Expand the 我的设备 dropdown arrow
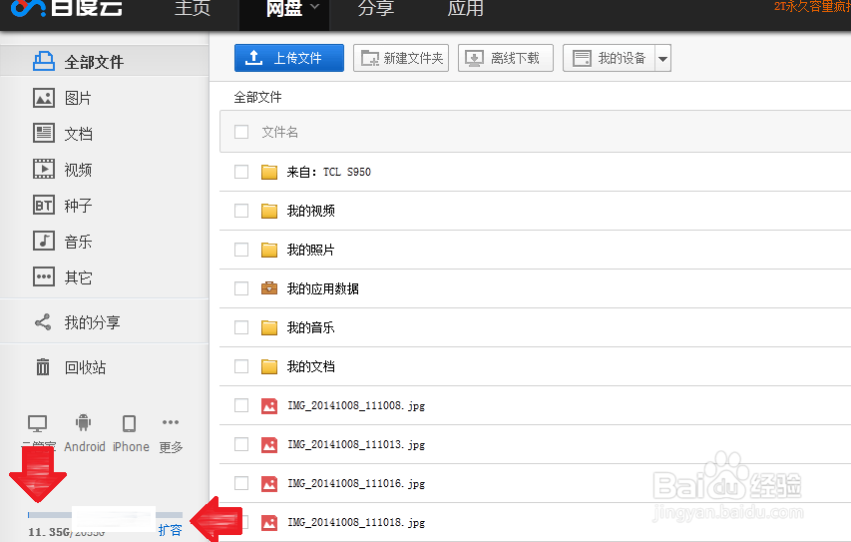Viewport: 851px width, 542px height. coord(662,58)
